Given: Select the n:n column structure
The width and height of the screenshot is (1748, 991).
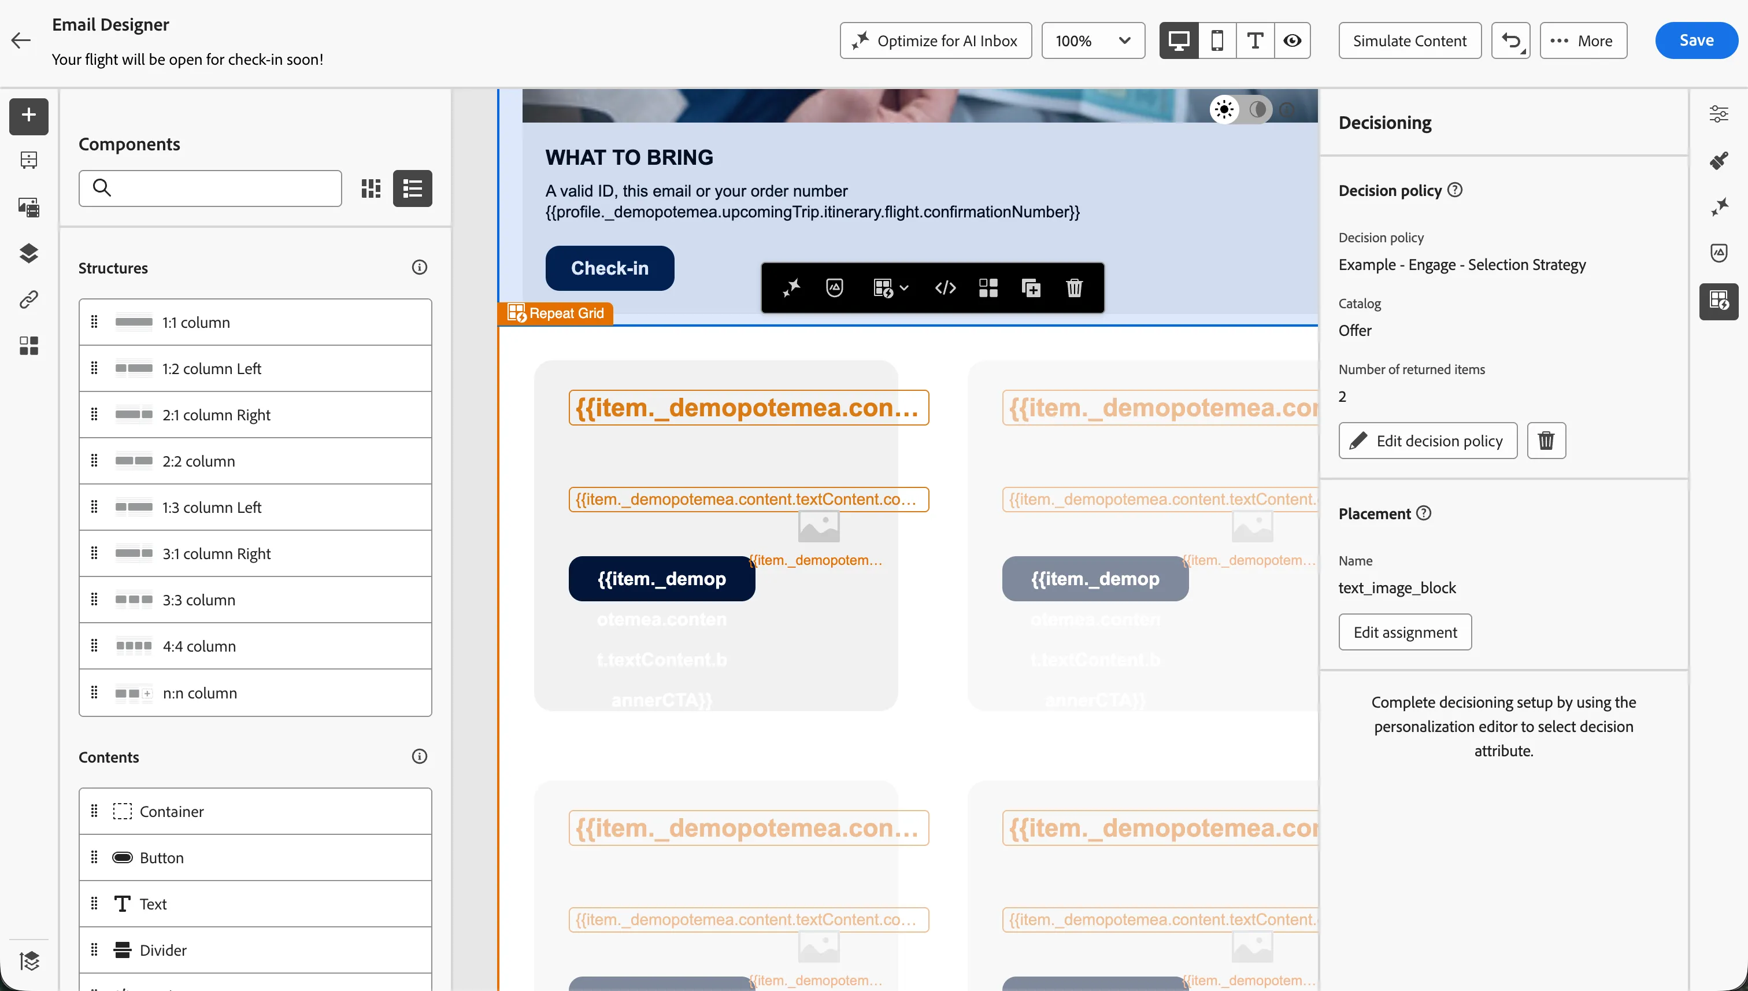Looking at the screenshot, I should (255, 693).
